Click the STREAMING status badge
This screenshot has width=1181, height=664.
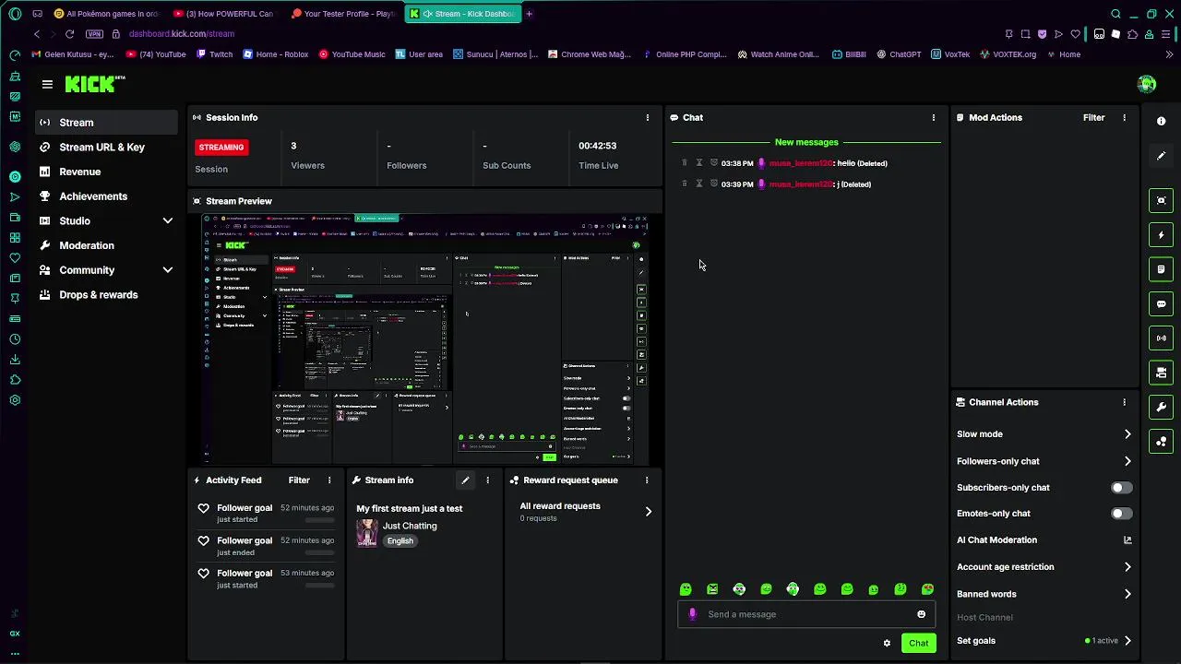click(221, 148)
